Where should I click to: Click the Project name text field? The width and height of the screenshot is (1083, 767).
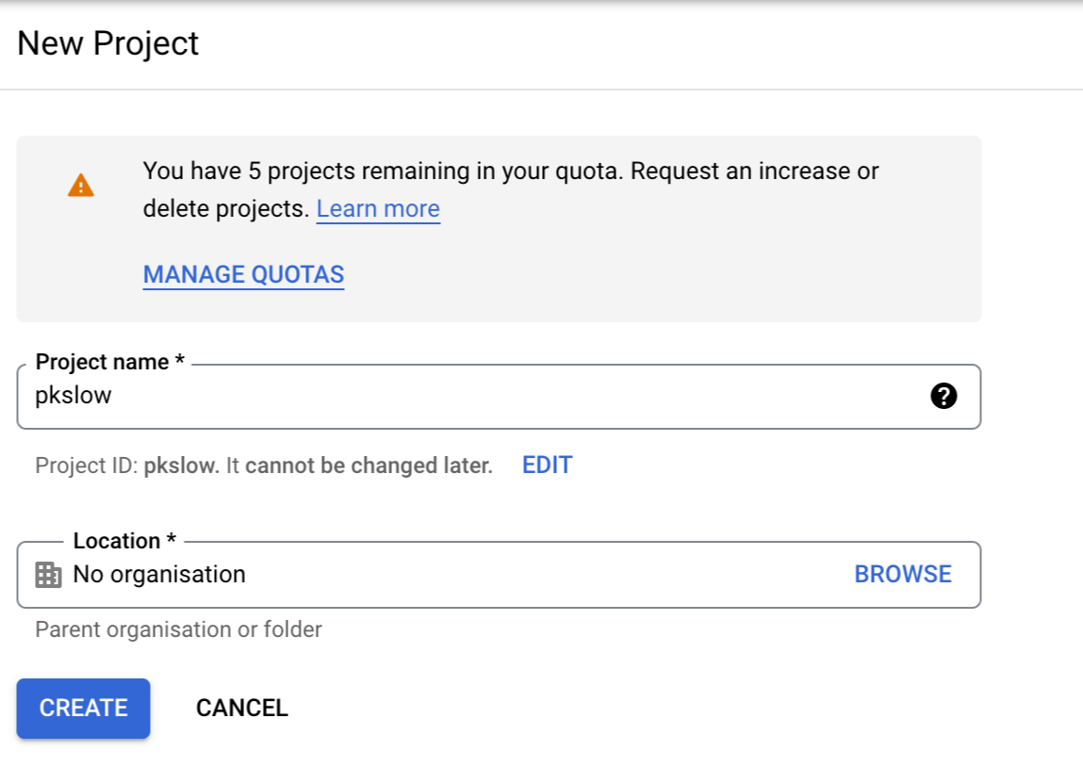pyautogui.click(x=471, y=397)
